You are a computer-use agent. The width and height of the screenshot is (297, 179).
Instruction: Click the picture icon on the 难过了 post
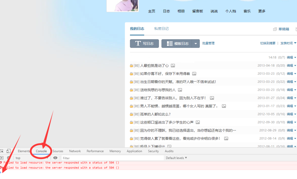pyautogui.click(x=212, y=98)
